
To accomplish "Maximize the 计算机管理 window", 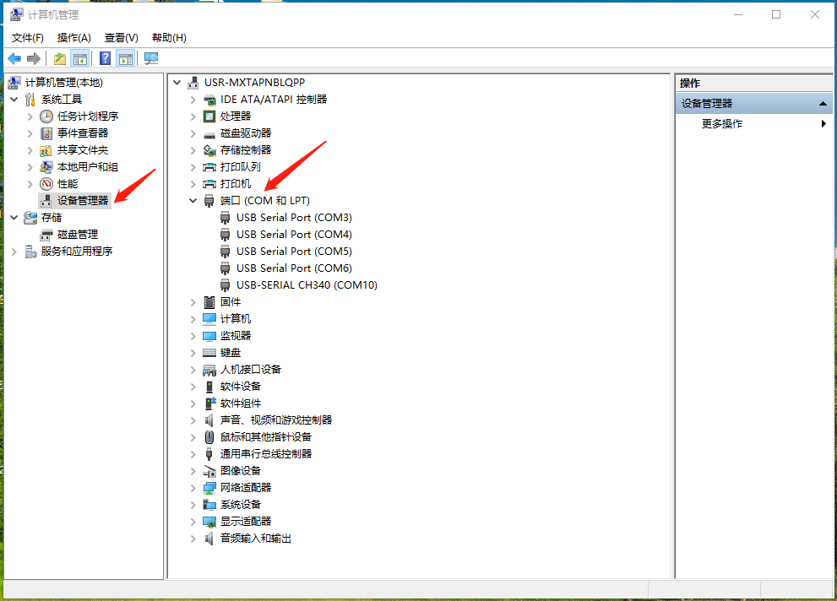I will (x=776, y=14).
